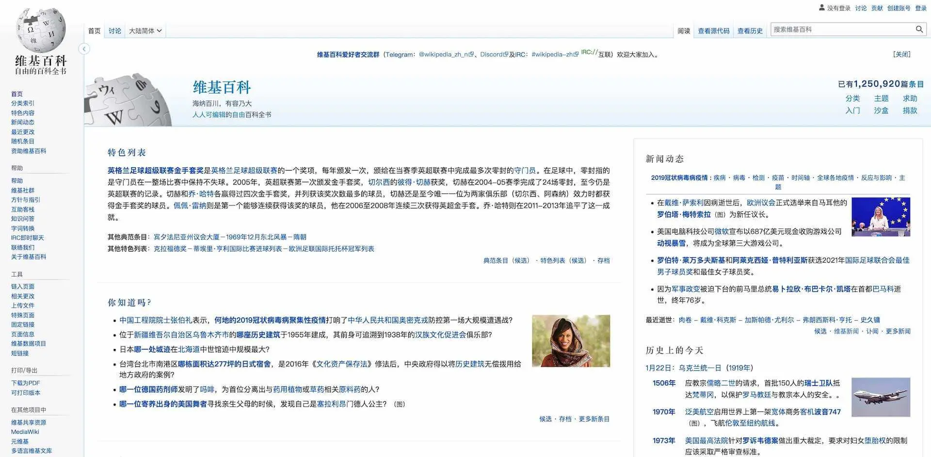Image resolution: width=931 pixels, height=457 pixels.
Task: Click the search magnifier icon
Action: tap(919, 30)
